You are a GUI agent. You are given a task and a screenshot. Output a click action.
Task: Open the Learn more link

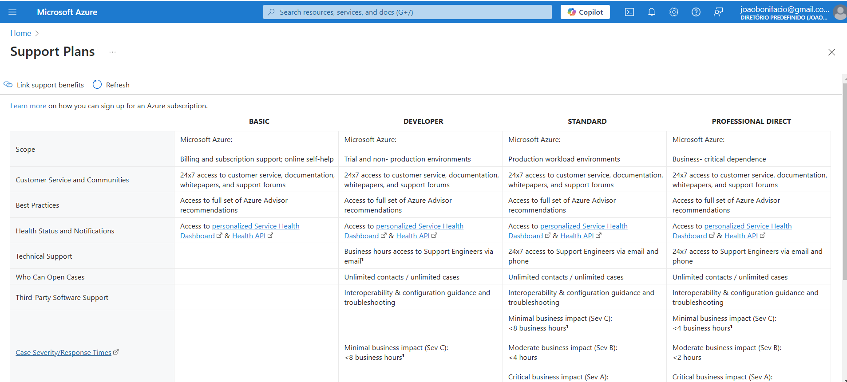28,106
